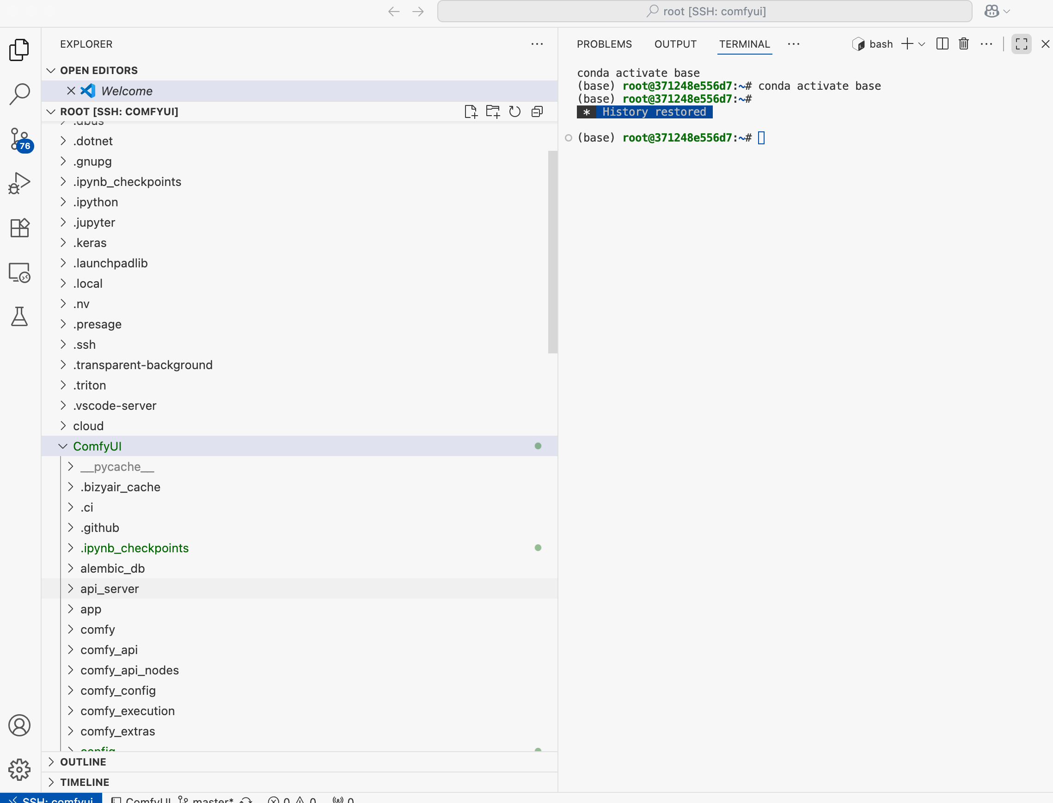This screenshot has height=803, width=1053.
Task: Open the new terminal launch profile dropdown
Action: click(x=922, y=44)
